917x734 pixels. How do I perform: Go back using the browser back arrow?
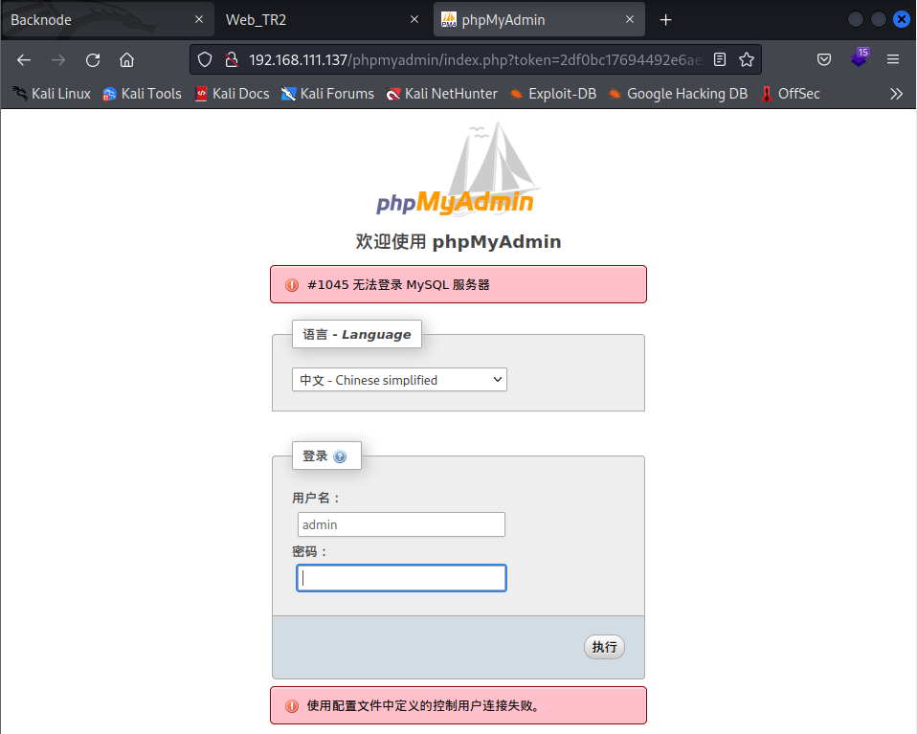tap(23, 59)
